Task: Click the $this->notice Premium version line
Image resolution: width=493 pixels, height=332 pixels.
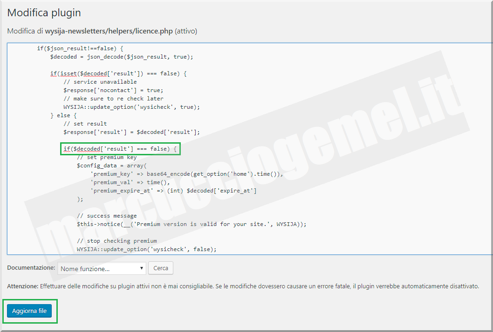Action: [192, 224]
